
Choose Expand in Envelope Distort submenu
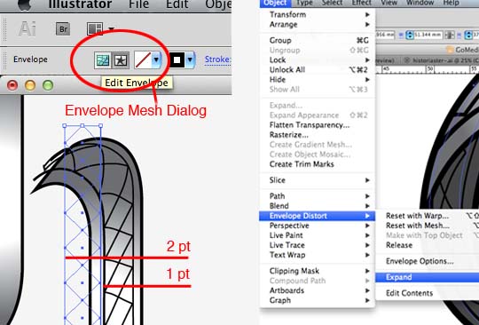coord(428,277)
